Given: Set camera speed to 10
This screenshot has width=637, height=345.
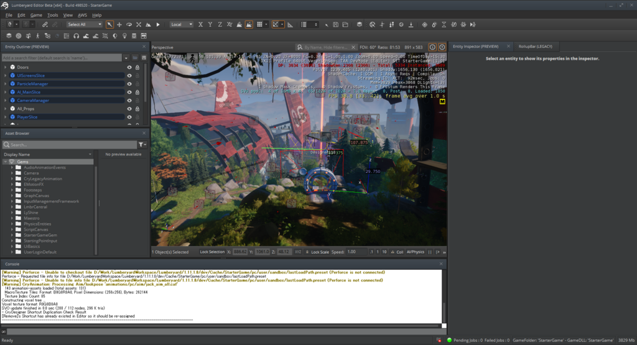Looking at the screenshot, I should coord(384,252).
